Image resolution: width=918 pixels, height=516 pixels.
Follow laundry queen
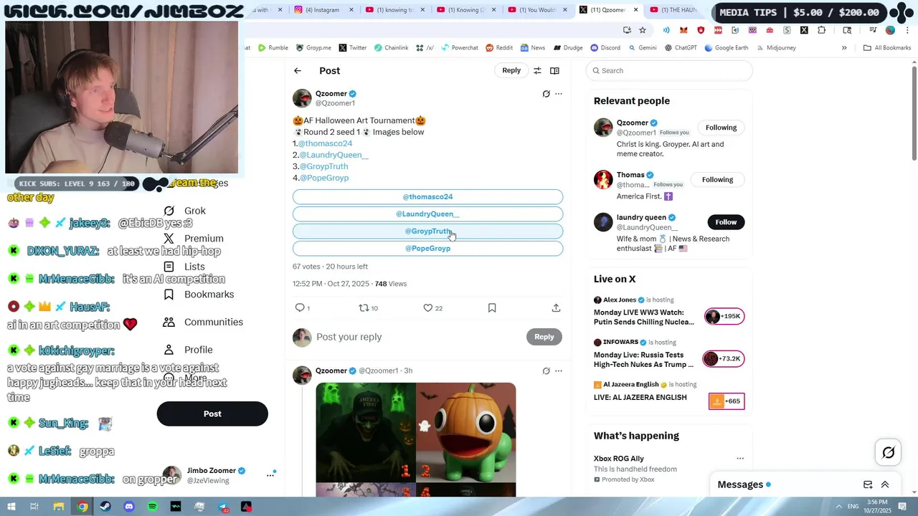tap(726, 222)
